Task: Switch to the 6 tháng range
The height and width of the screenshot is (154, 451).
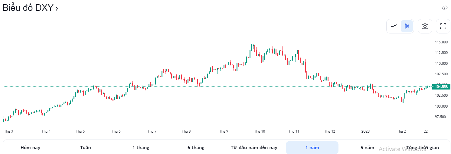Action: 196,148
